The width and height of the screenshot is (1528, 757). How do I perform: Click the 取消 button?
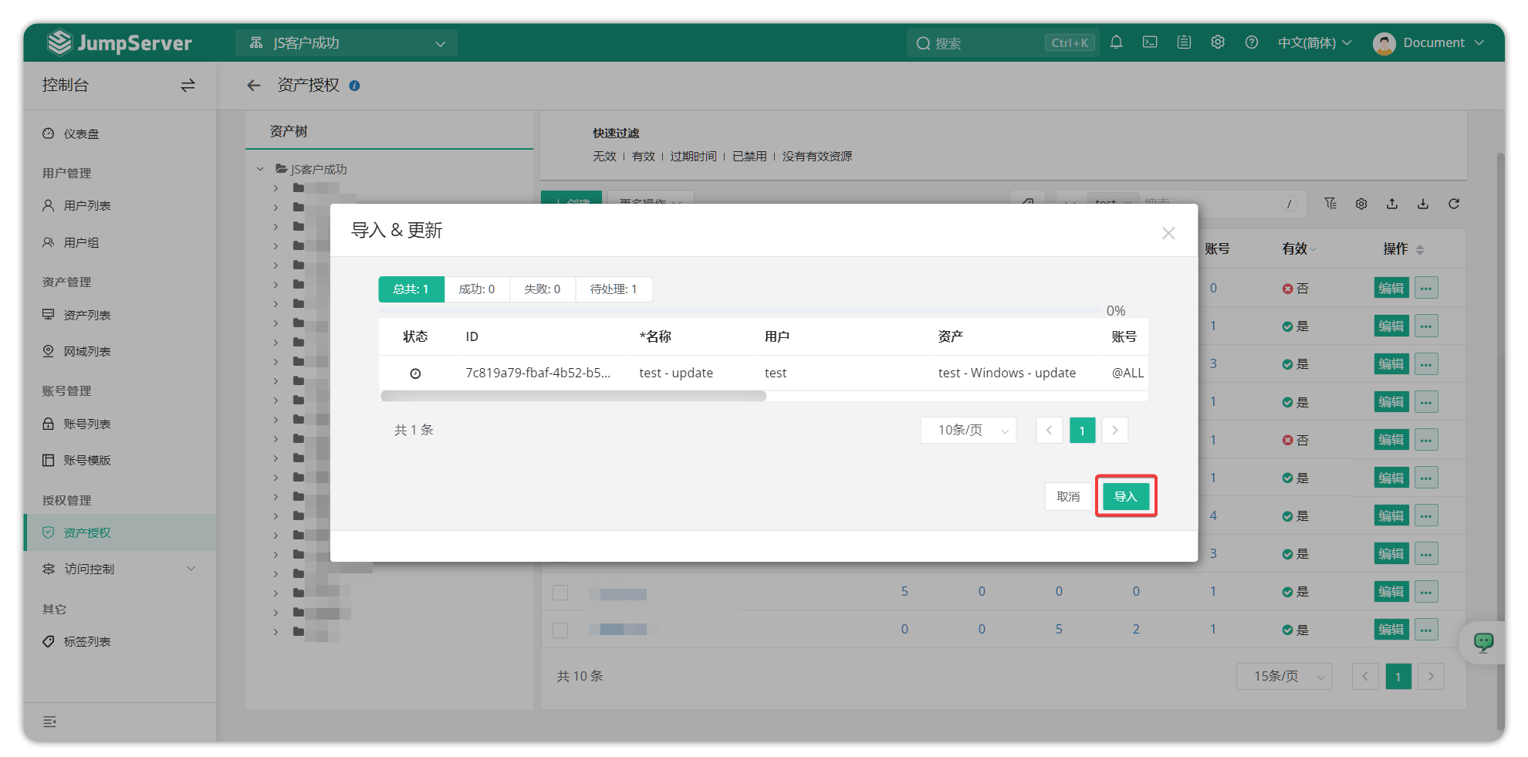click(1068, 496)
